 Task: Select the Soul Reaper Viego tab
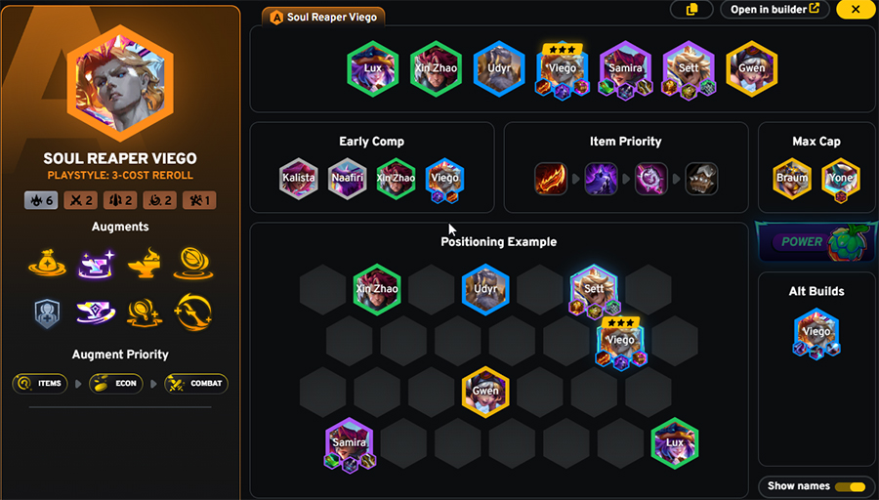(x=323, y=17)
